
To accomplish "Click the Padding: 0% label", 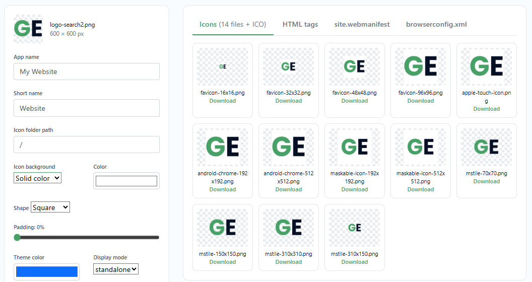I will 29,227.
